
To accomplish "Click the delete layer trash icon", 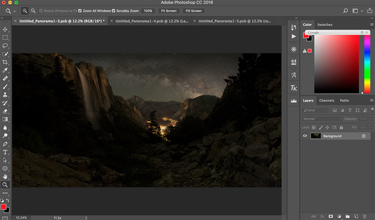I will click(x=366, y=216).
